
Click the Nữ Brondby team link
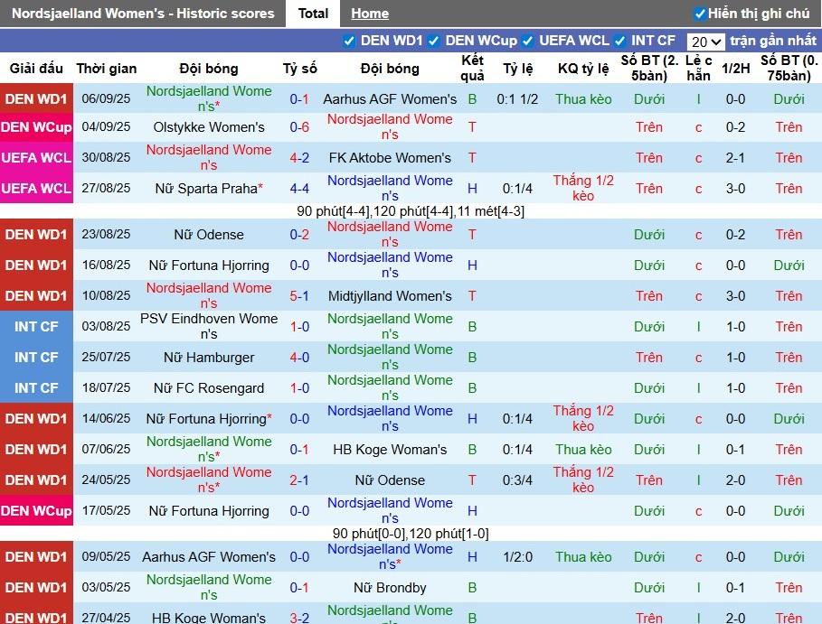[x=390, y=588]
